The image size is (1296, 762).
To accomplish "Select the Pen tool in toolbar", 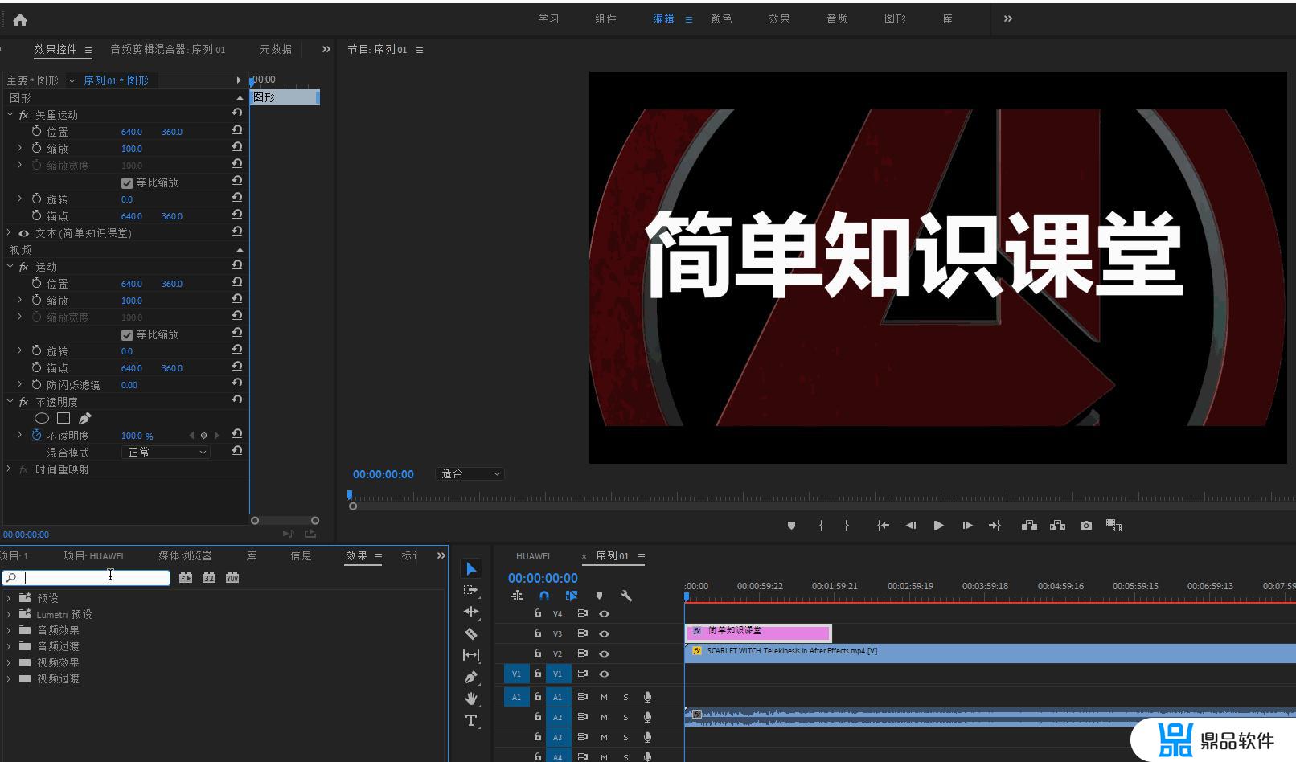I will tap(471, 677).
